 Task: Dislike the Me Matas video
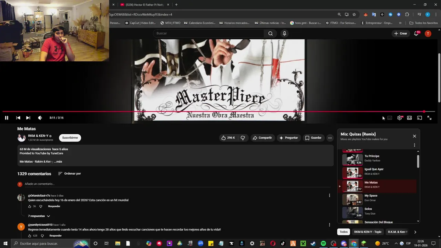(243, 138)
